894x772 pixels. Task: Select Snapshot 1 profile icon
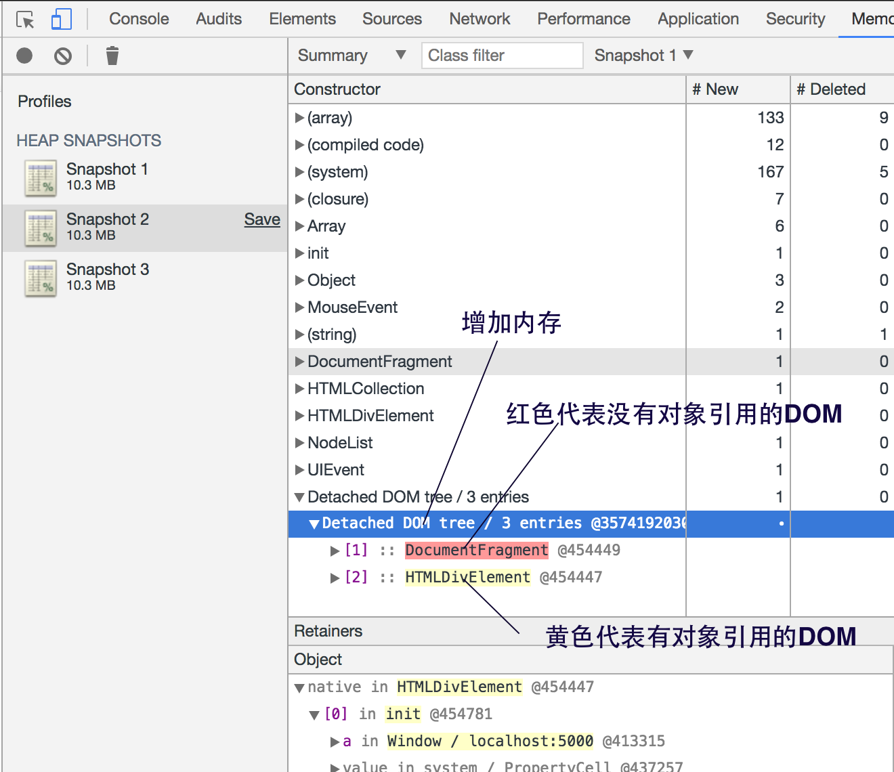(41, 178)
